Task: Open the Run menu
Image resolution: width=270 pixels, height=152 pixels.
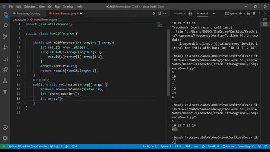Action: (57, 7)
